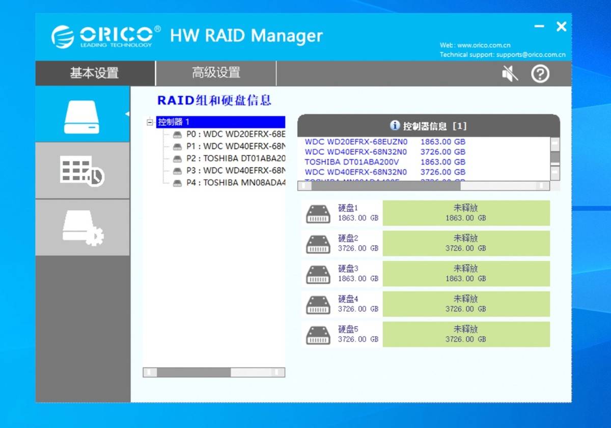Click the 硬盘2 hard drive icon
This screenshot has width=611, height=428.
(x=318, y=244)
